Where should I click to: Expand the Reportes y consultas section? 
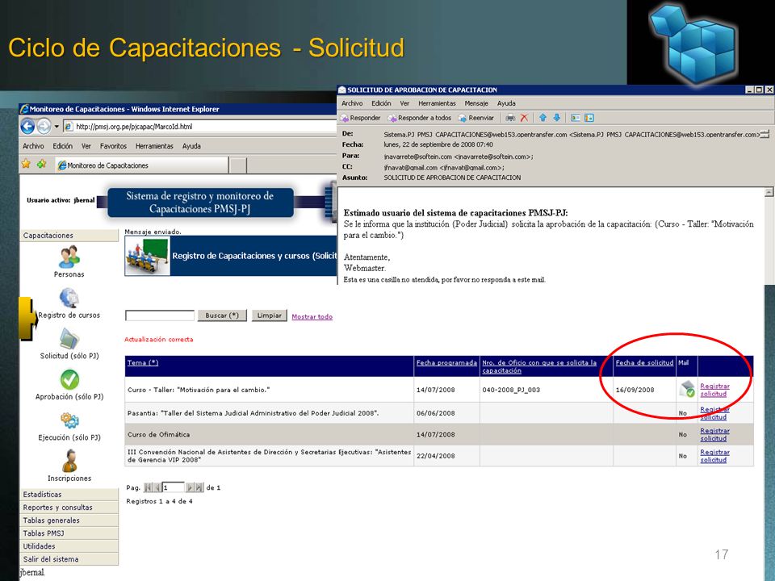69,508
